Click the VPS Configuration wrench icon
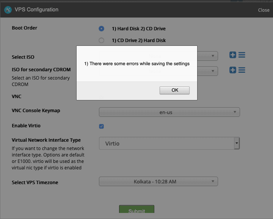Viewport: 273px width, 219px height. (x=8, y=10)
